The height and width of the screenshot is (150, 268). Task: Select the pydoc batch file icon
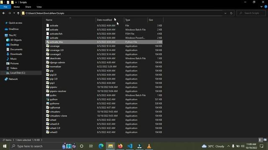48,95
